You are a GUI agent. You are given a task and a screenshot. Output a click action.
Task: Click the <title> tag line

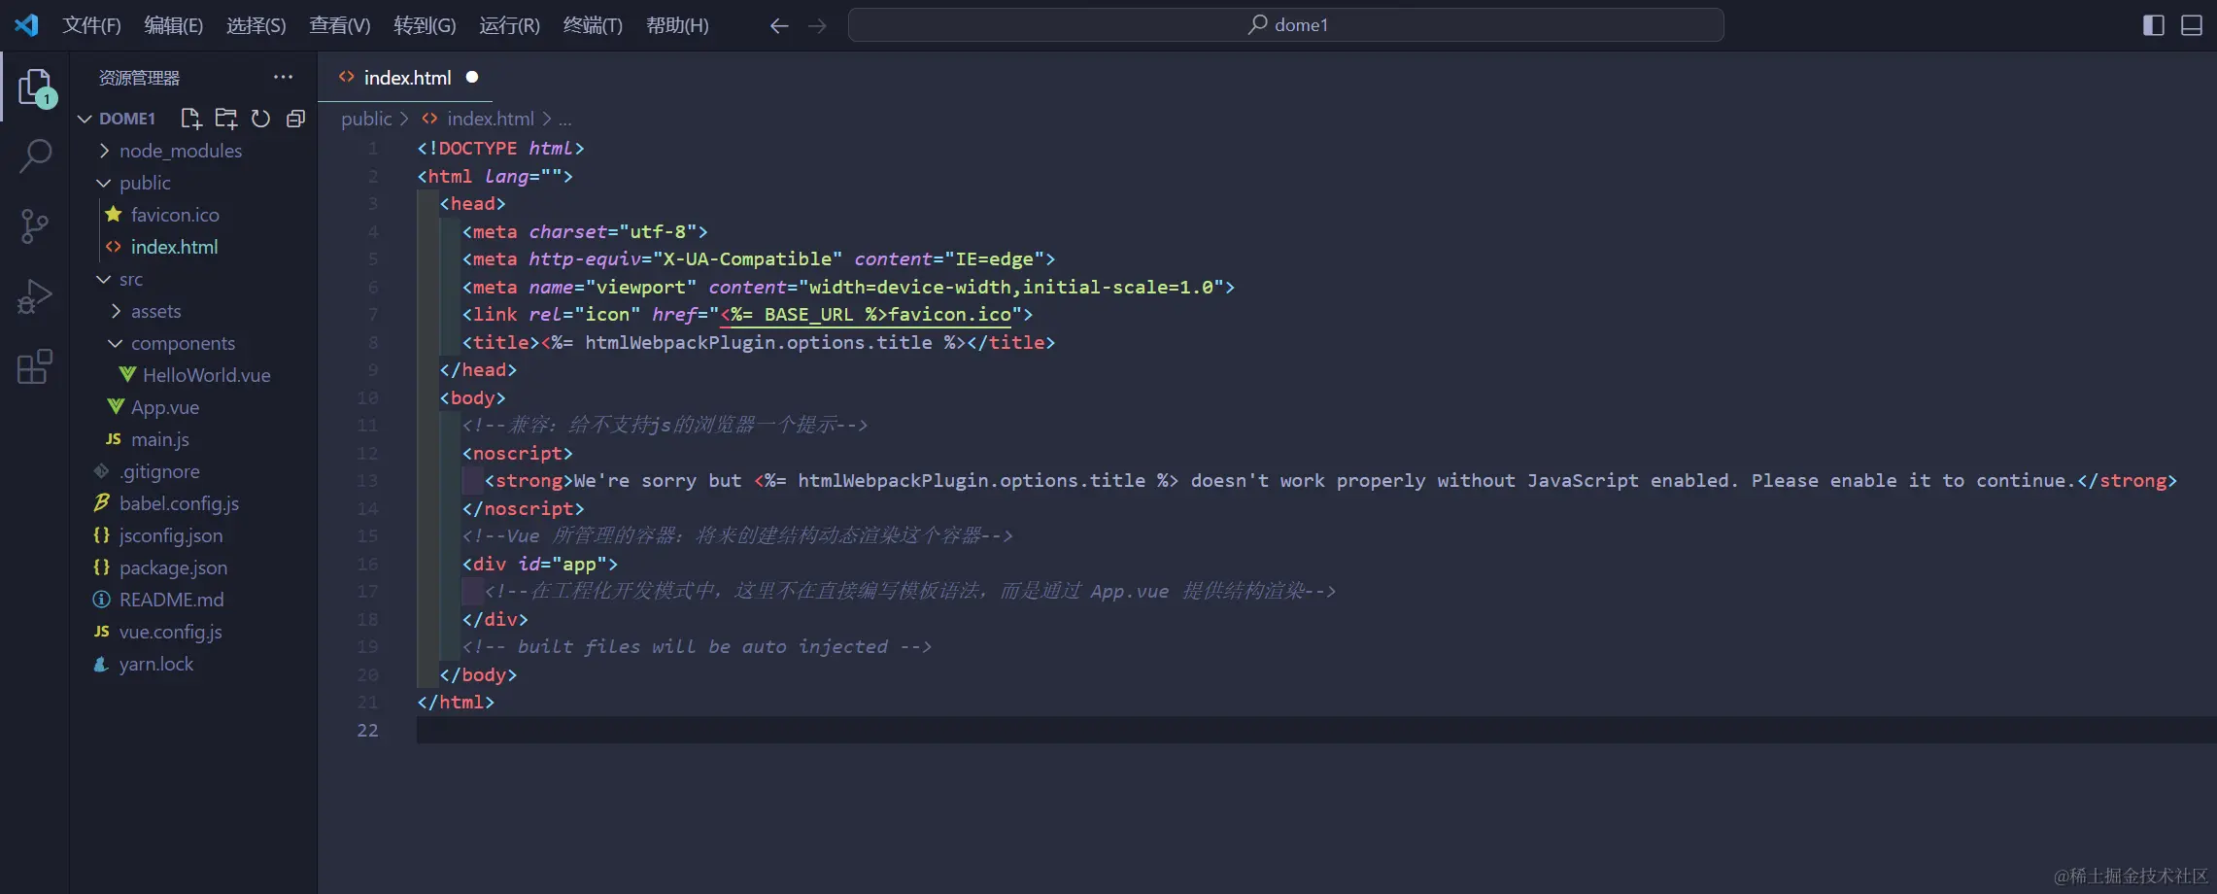[x=758, y=343]
